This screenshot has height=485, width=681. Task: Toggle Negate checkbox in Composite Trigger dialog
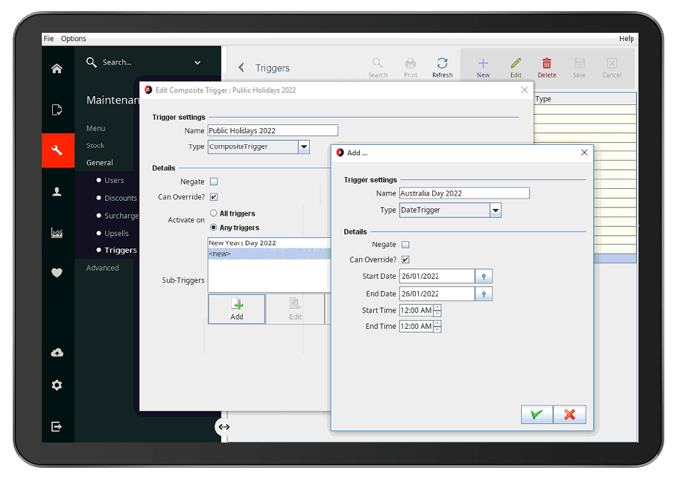point(214,181)
